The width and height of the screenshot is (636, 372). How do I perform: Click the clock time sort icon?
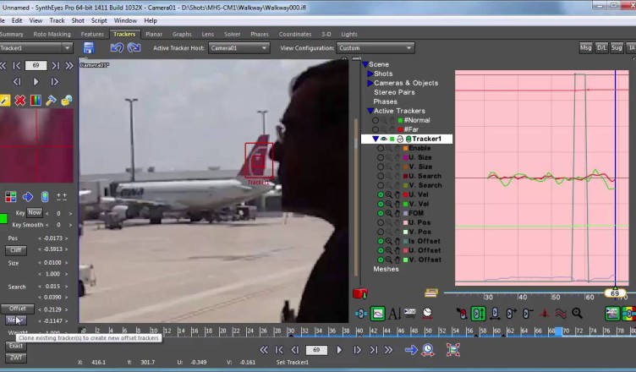point(427,313)
